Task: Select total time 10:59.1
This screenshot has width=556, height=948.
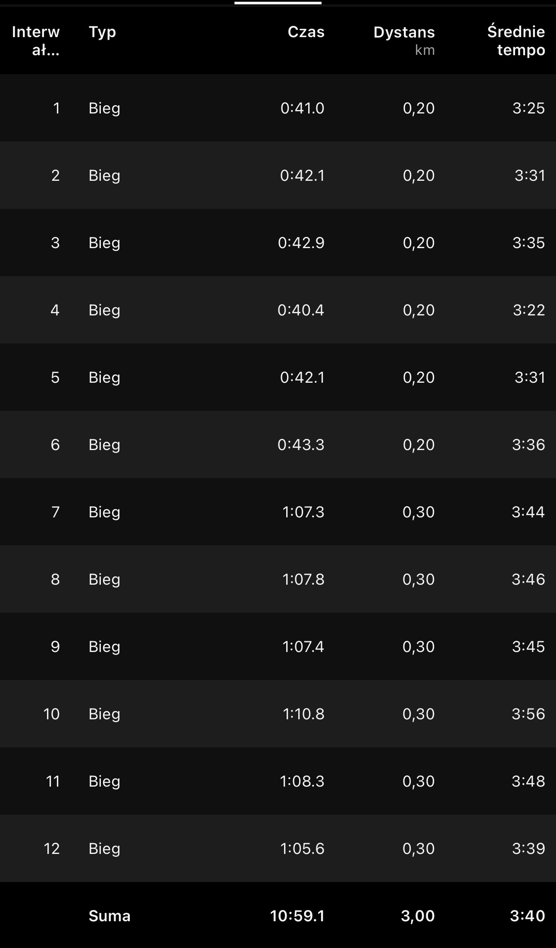Action: coord(297,916)
